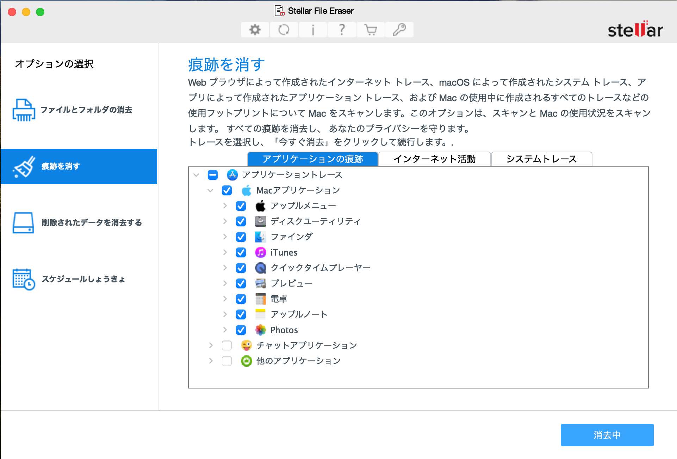This screenshot has height=459, width=677.
Task: Uncheck the アップルノート checkbox
Action: tap(241, 314)
